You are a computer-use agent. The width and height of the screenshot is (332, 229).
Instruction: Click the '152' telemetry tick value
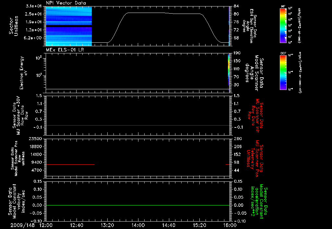[238, 154]
